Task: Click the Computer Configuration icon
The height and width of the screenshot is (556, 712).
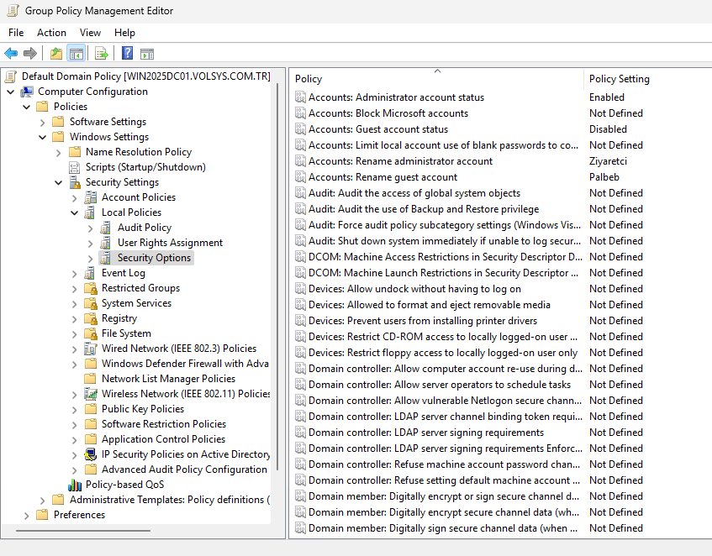Action: pos(27,92)
